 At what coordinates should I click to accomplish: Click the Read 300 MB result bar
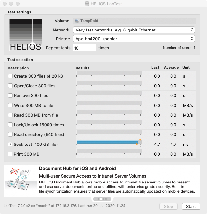pyautogui.click(x=109, y=112)
